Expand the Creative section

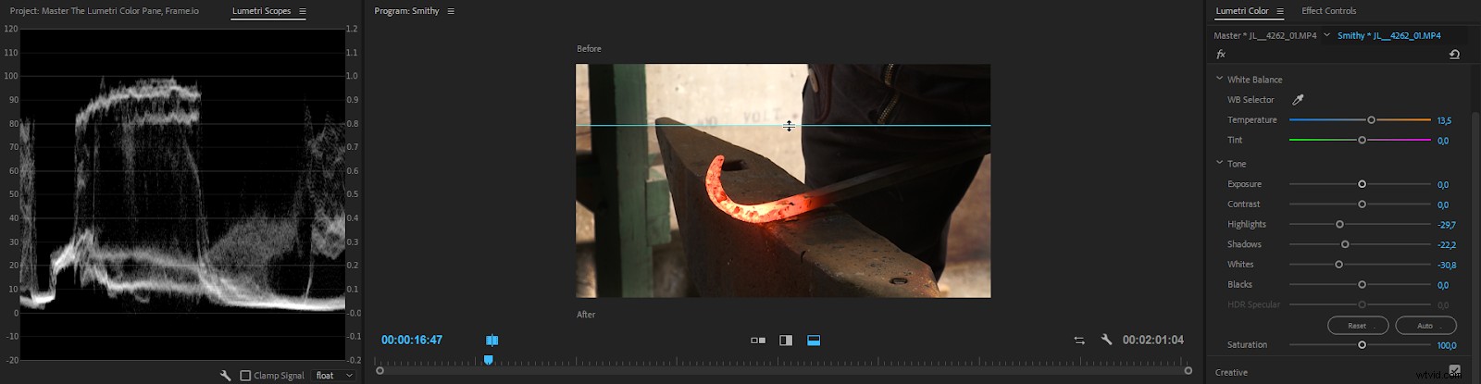(1231, 372)
